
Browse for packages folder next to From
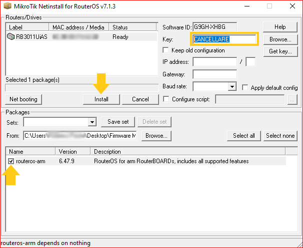[156, 136]
